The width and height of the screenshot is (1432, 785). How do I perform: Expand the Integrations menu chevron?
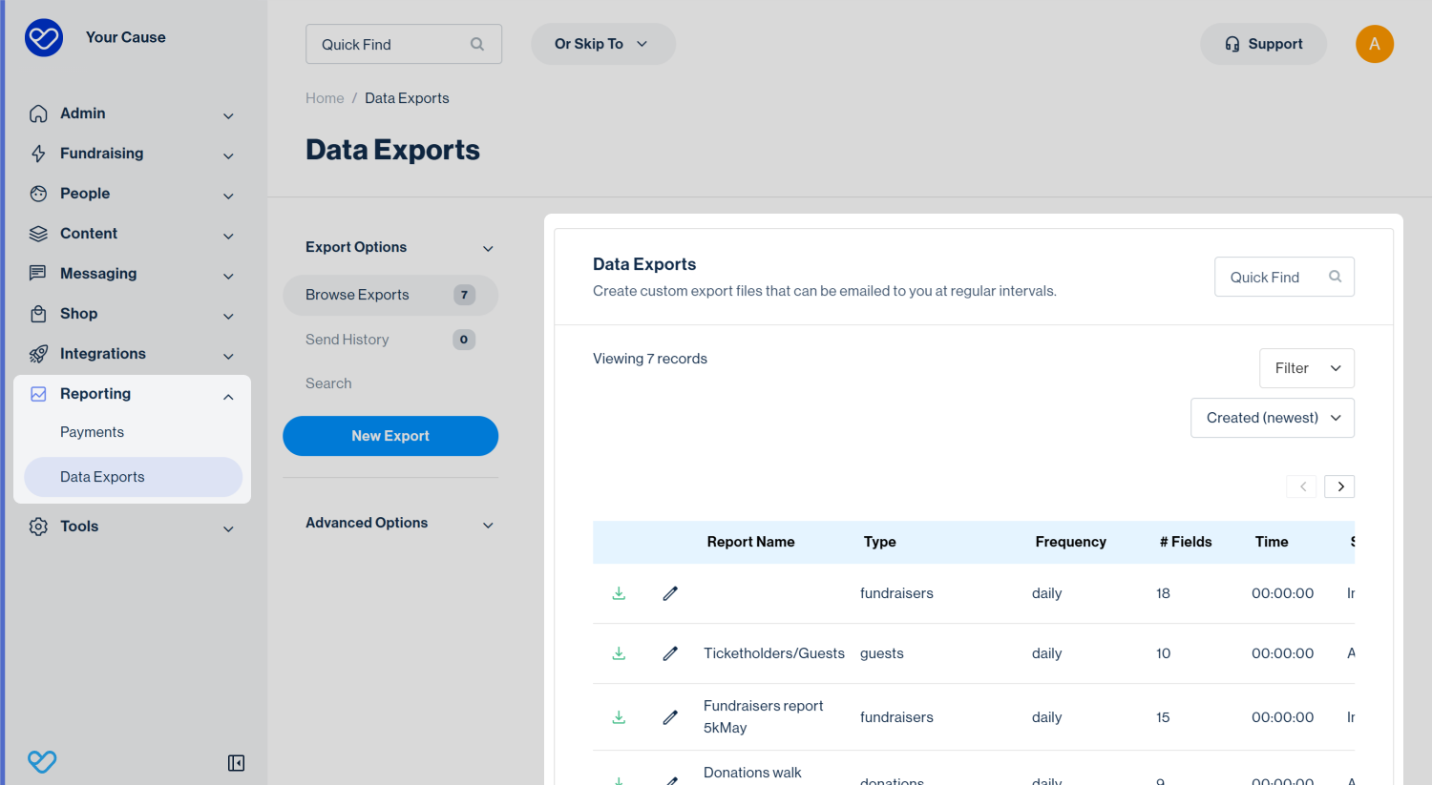pyautogui.click(x=228, y=356)
